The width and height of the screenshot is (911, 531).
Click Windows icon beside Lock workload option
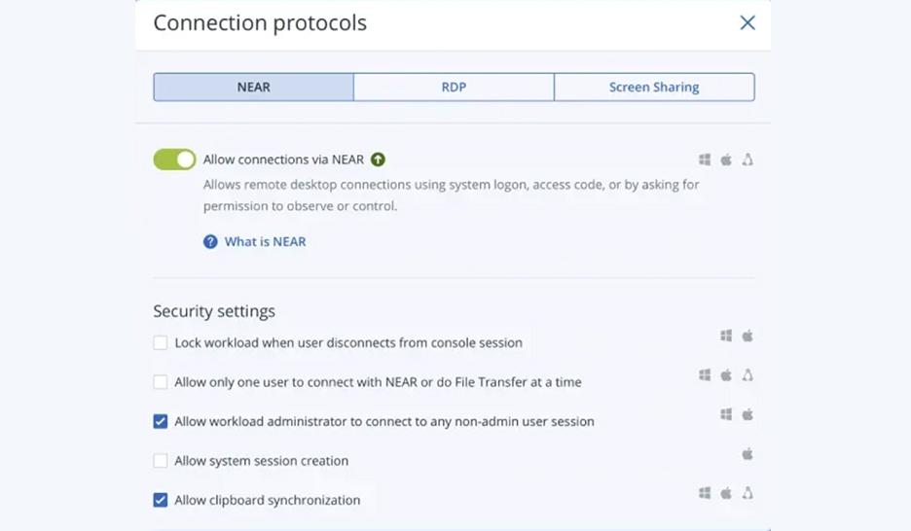(726, 336)
